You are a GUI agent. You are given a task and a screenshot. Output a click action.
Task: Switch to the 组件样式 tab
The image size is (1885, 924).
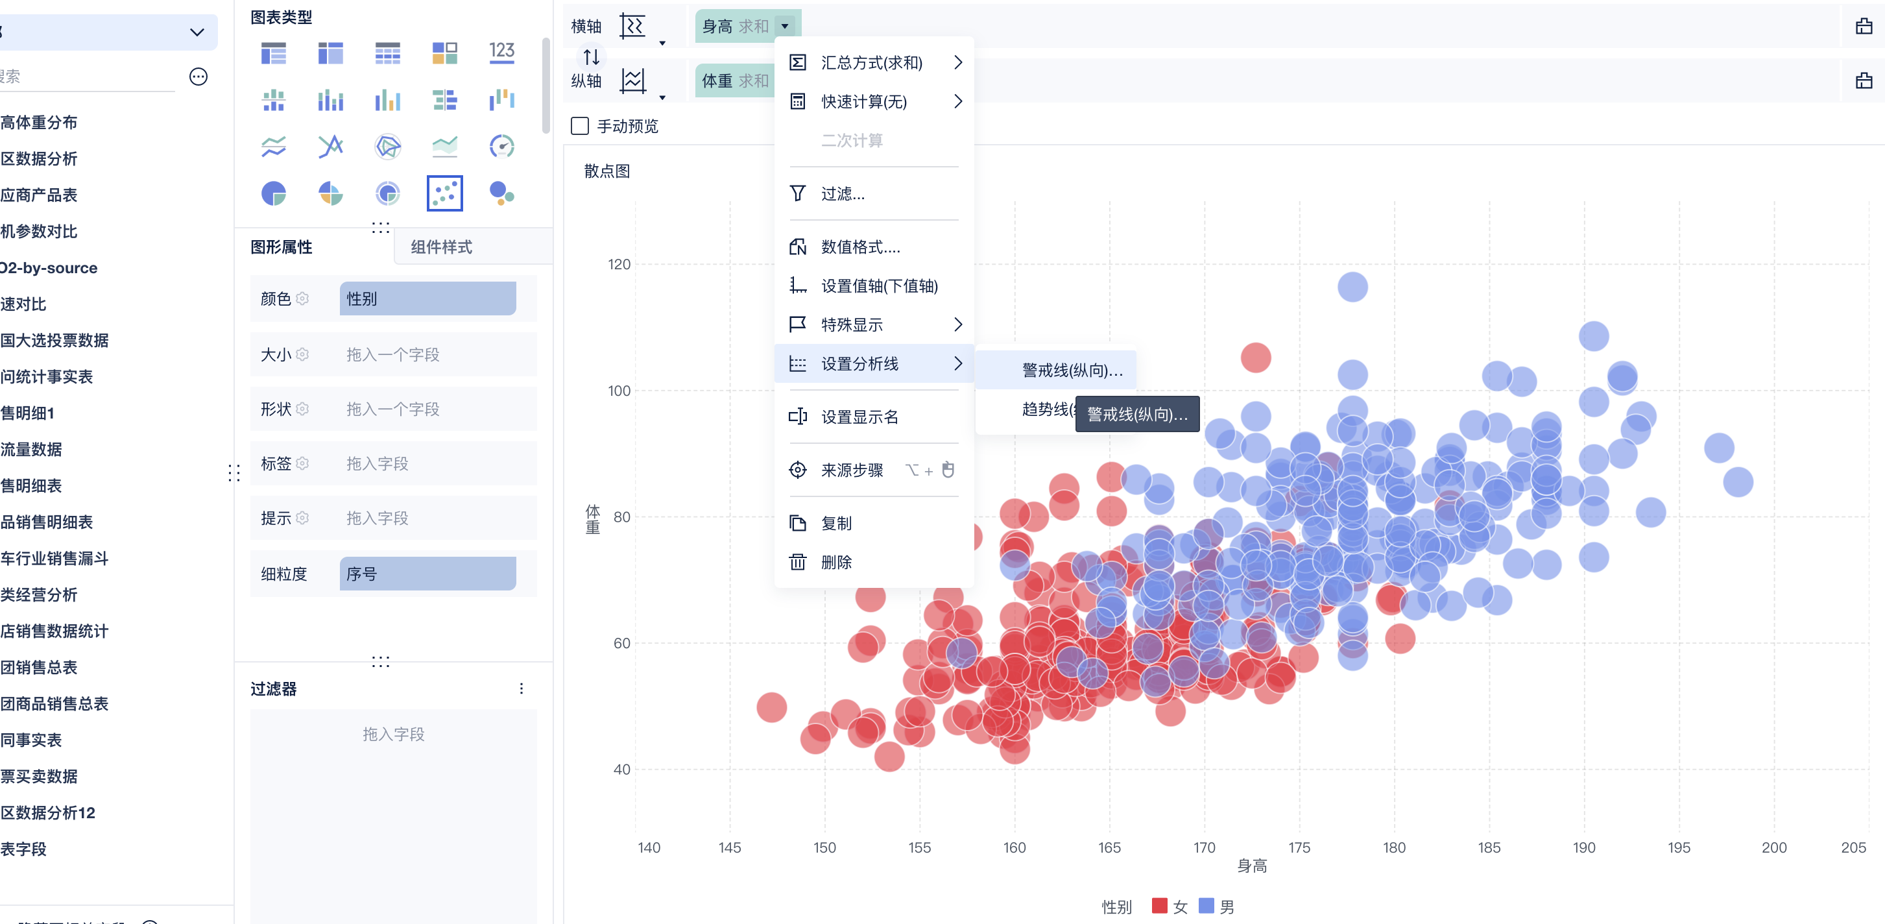pos(441,247)
